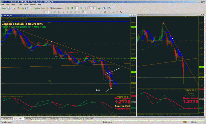
Task: Toggle the Expert Advisors button
Action: coord(57,8)
